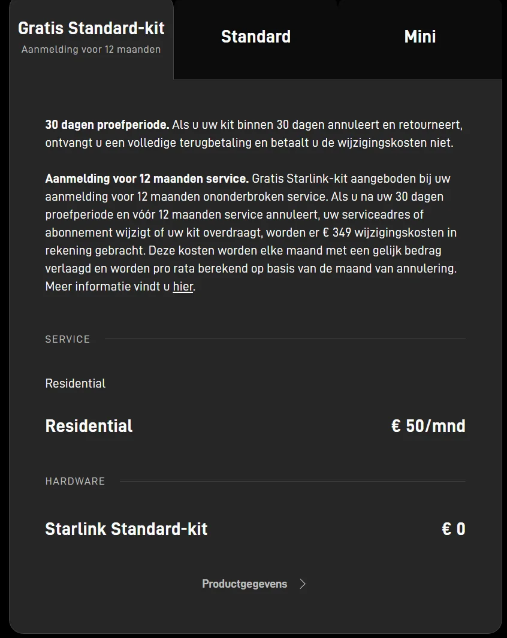Screen dimensions: 507x638
Task: Click the SERVICE section header
Action: point(68,339)
